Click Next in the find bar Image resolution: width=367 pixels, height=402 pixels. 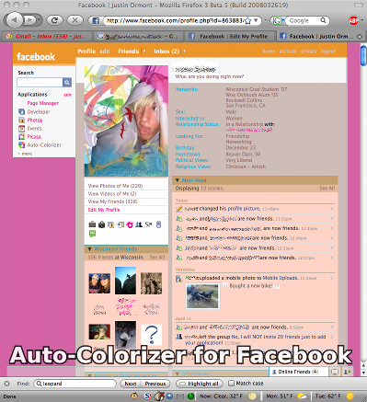(131, 384)
